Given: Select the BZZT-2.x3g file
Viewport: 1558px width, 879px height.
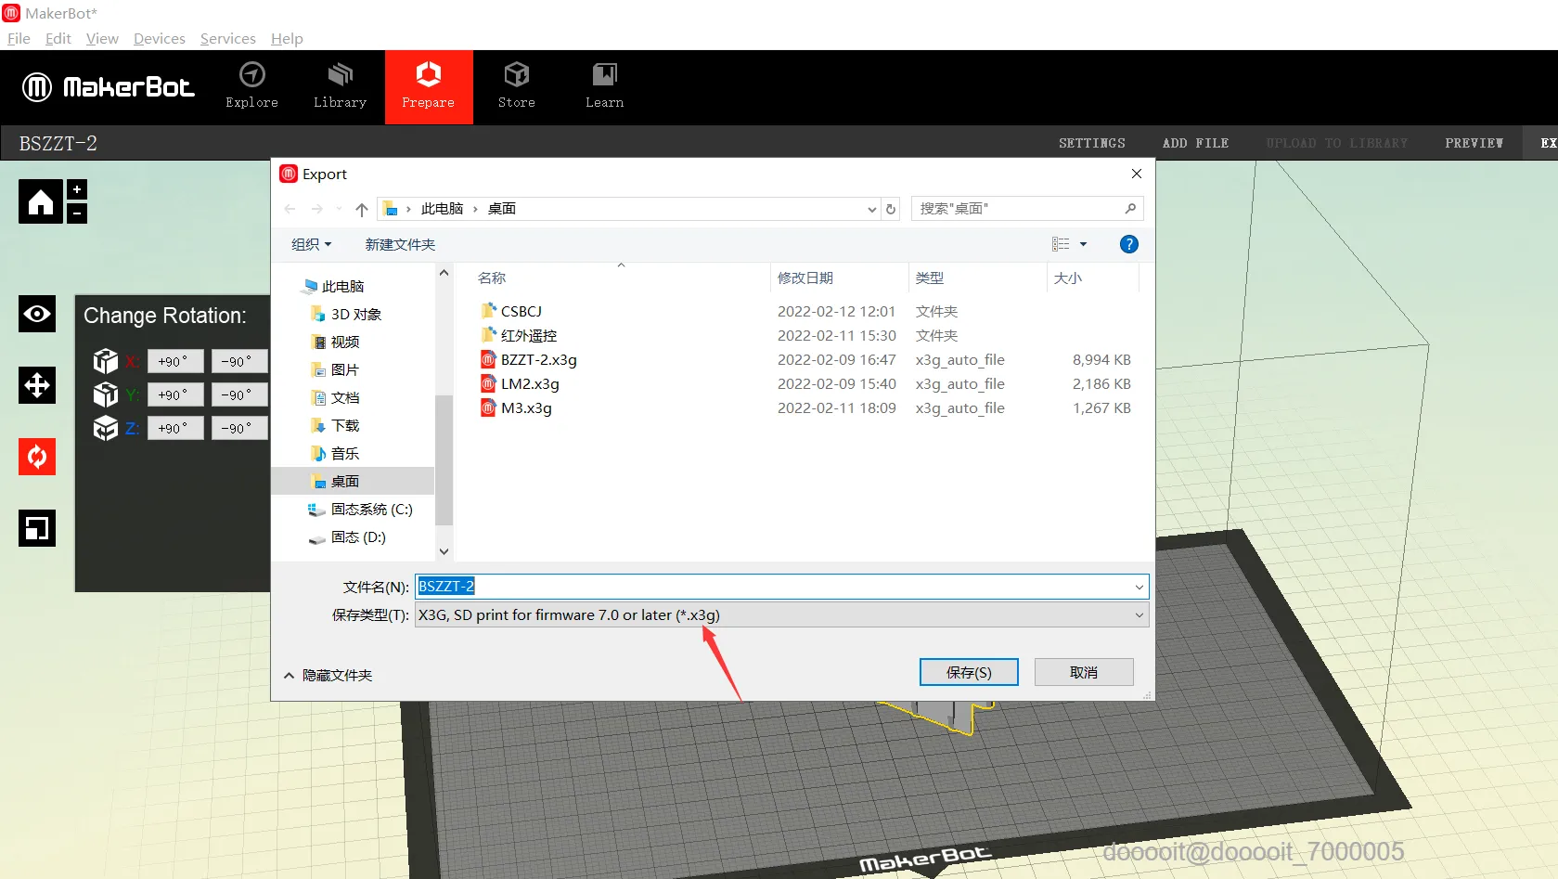Looking at the screenshot, I should (x=538, y=359).
